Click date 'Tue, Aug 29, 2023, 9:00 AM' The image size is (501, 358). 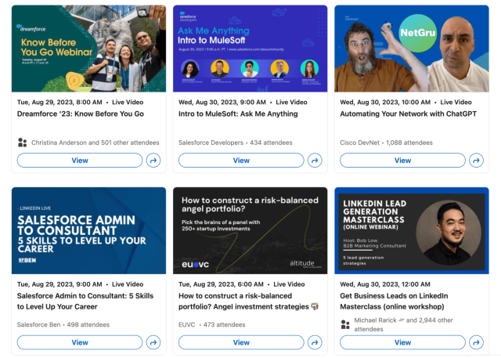tap(59, 284)
